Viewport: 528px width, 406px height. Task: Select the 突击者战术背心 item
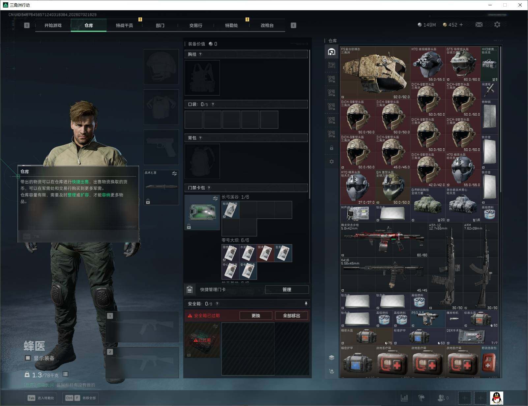[x=463, y=205]
